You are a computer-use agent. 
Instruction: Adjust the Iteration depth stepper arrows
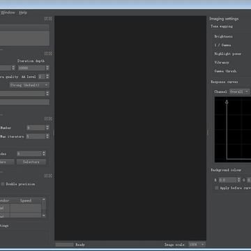pos(47,68)
